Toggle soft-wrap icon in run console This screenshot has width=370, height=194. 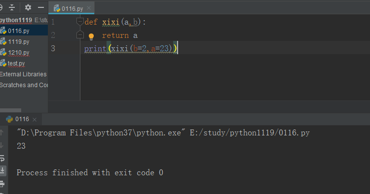point(2,158)
